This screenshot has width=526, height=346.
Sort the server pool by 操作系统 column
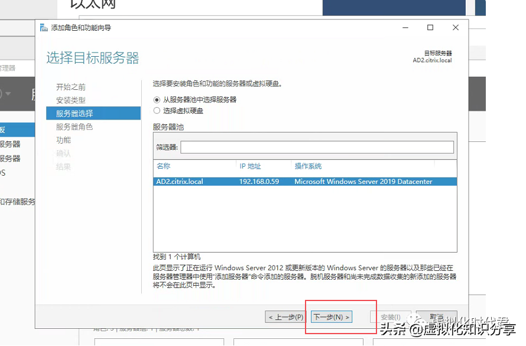(x=308, y=166)
